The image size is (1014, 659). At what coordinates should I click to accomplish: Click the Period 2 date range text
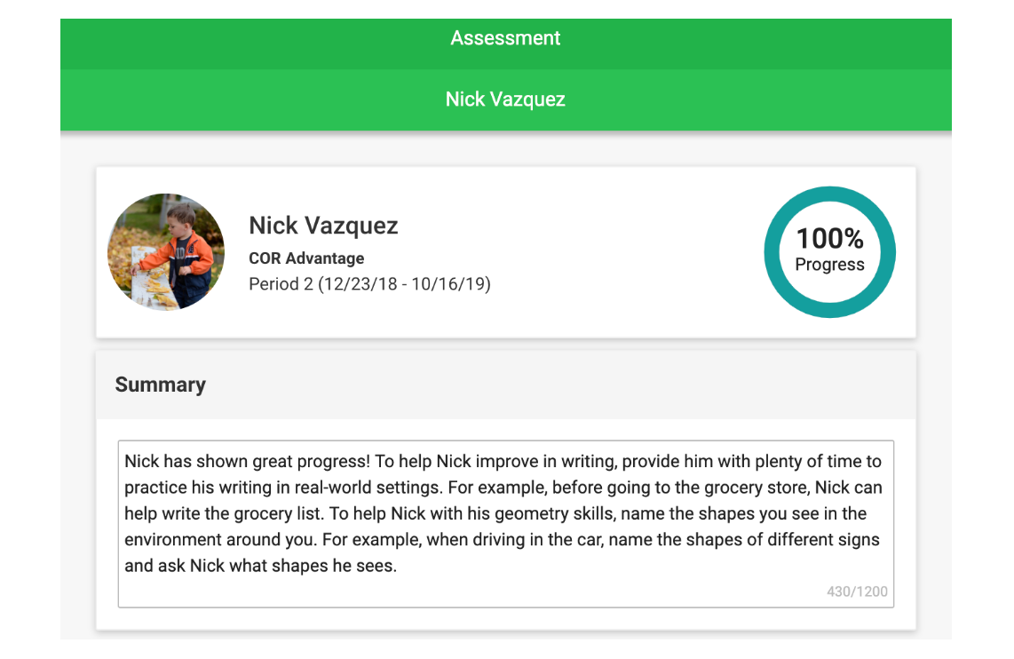point(369,284)
